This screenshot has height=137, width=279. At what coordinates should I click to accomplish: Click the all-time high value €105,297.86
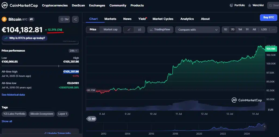point(71,71)
